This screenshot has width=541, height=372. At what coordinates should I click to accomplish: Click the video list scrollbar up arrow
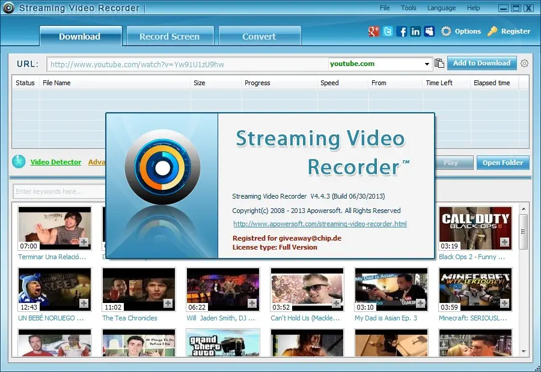(x=524, y=209)
